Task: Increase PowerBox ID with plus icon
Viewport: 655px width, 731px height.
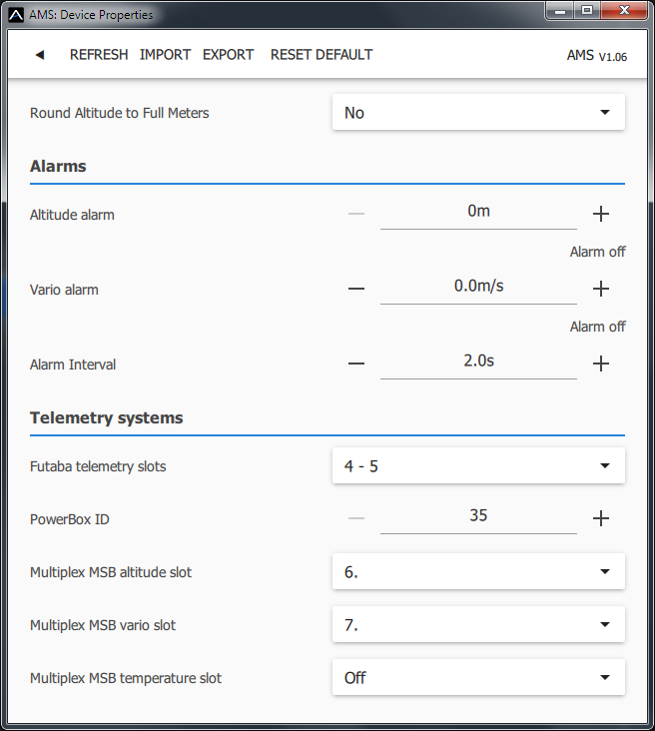Action: point(600,518)
